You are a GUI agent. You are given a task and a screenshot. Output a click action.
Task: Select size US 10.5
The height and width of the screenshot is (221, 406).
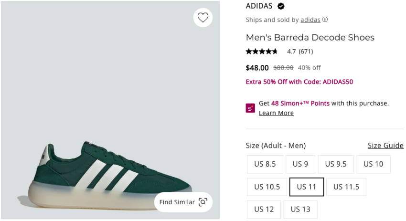point(267,187)
